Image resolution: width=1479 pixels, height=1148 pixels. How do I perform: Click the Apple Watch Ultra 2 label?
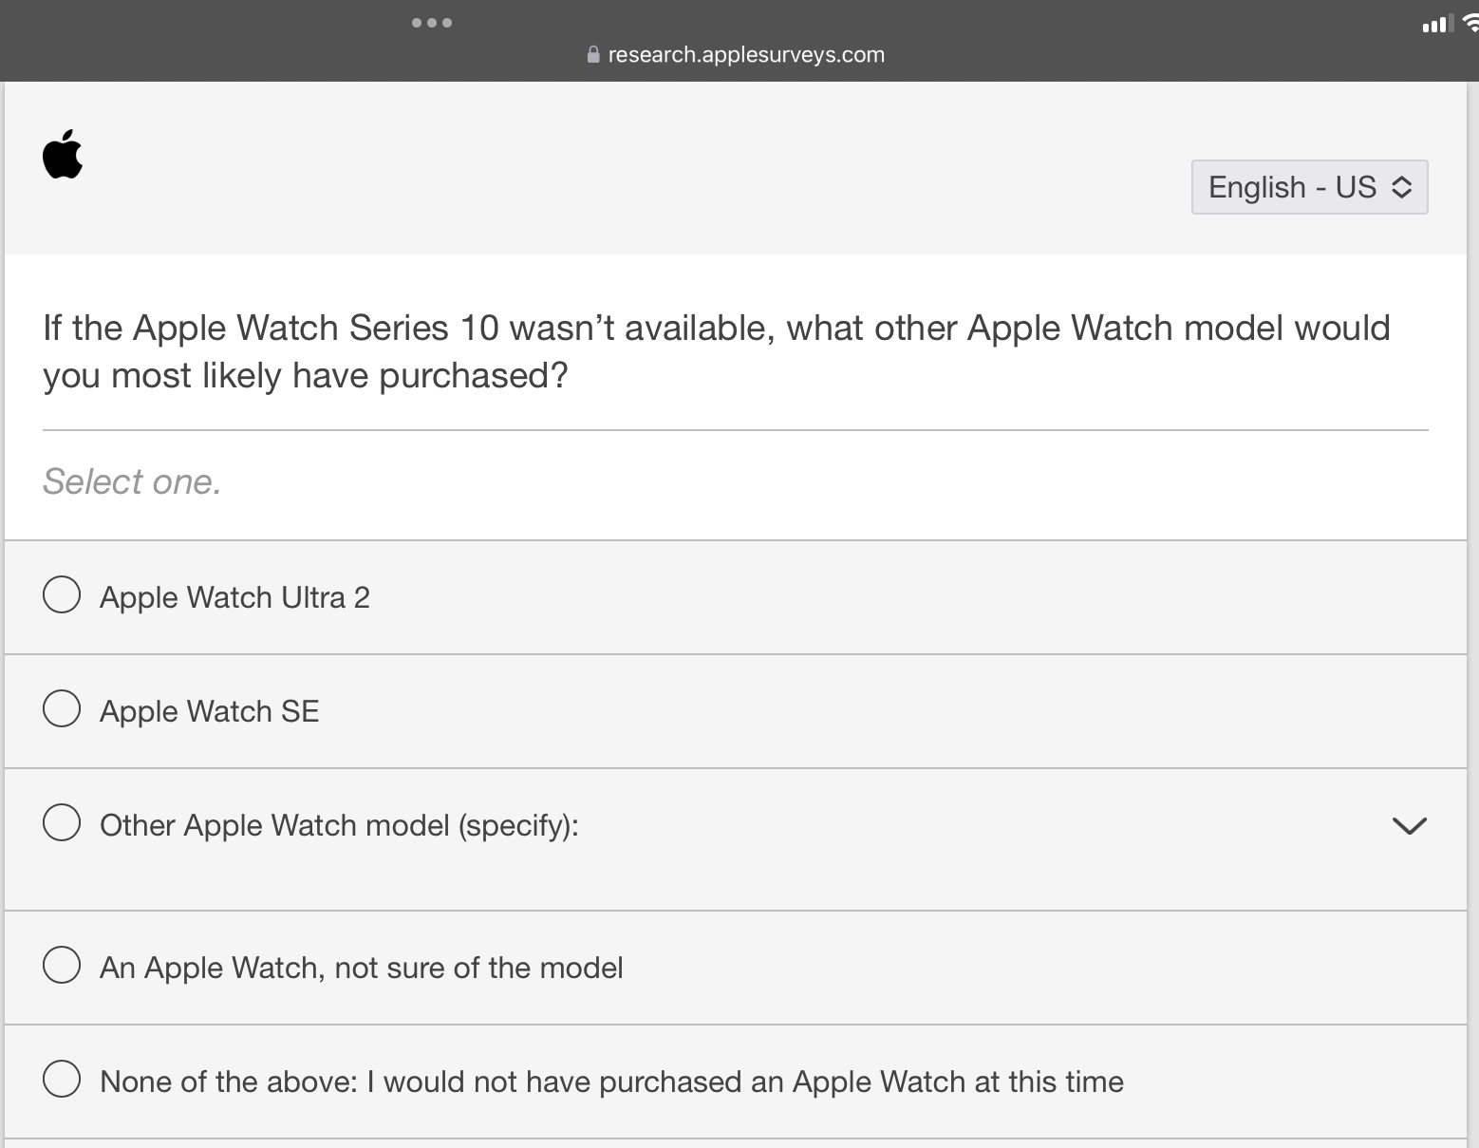point(234,597)
